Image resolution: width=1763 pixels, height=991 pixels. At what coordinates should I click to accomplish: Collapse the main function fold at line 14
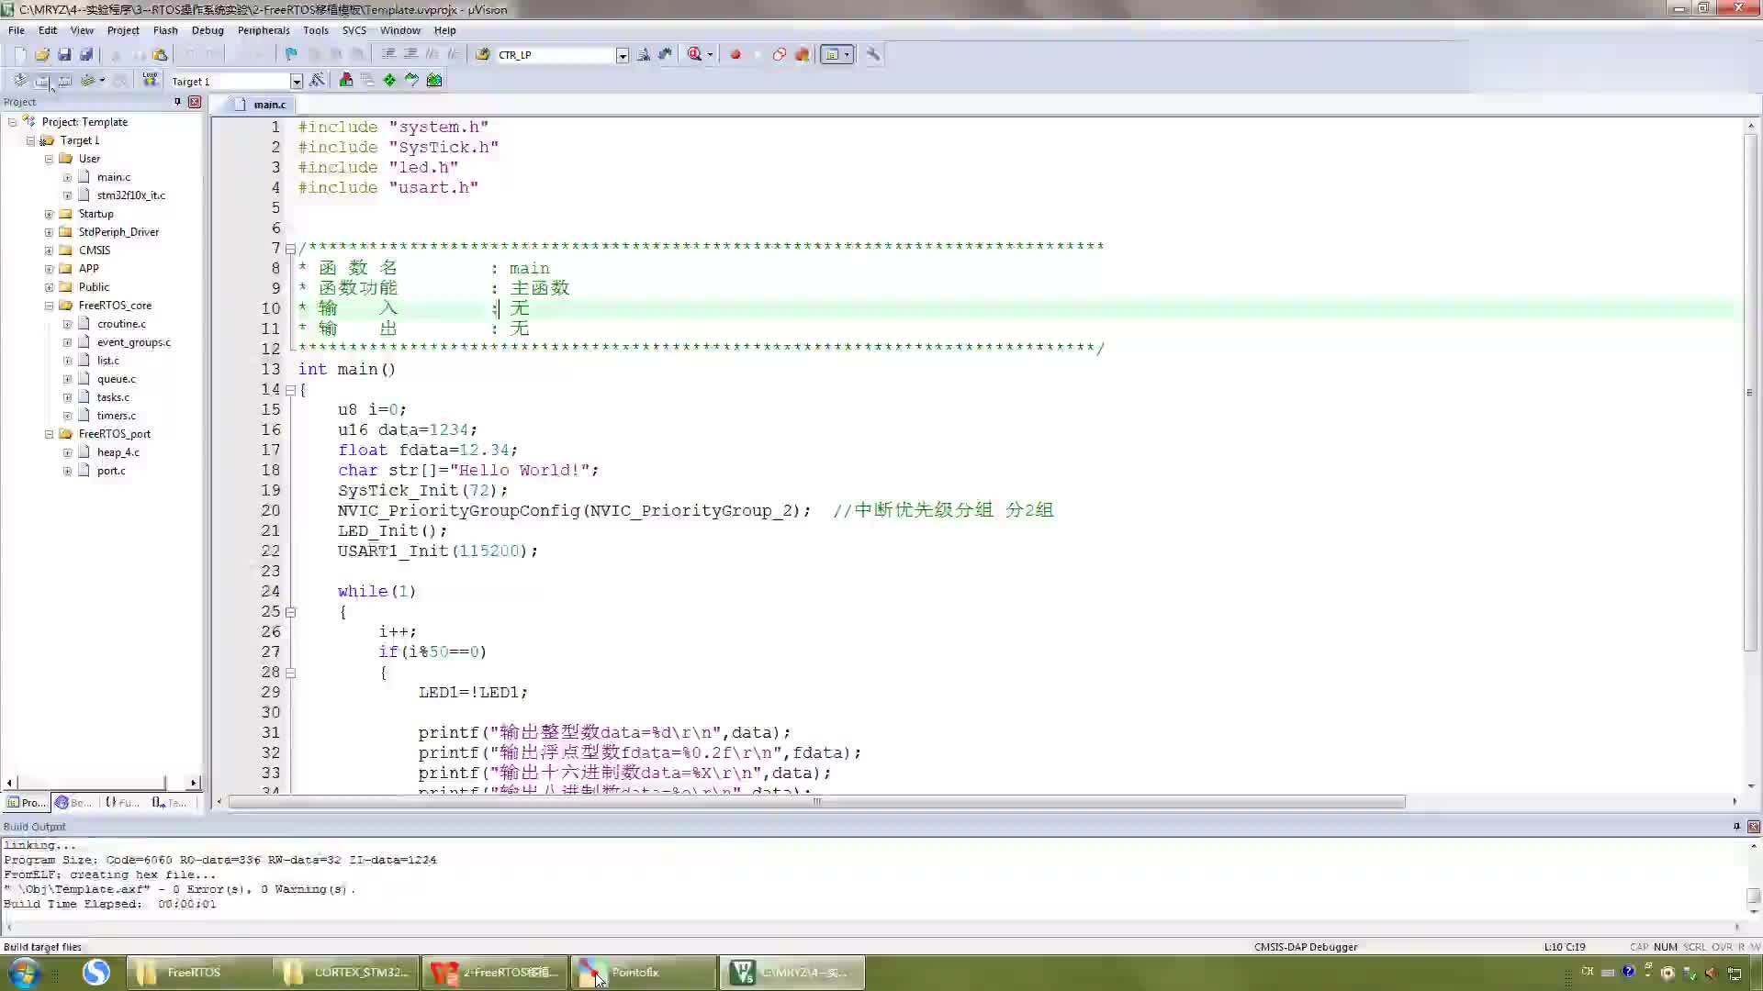290,390
